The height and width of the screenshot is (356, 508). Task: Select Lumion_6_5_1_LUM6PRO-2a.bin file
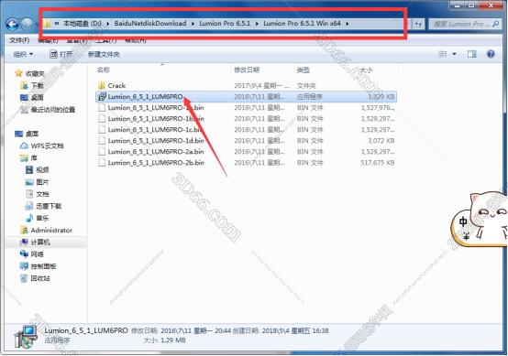(x=156, y=152)
